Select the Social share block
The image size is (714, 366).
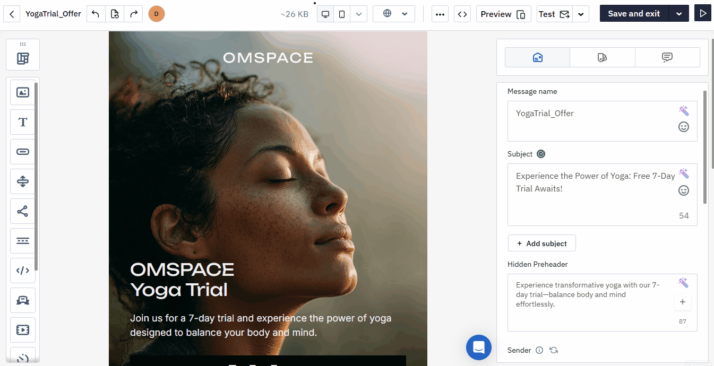point(23,211)
